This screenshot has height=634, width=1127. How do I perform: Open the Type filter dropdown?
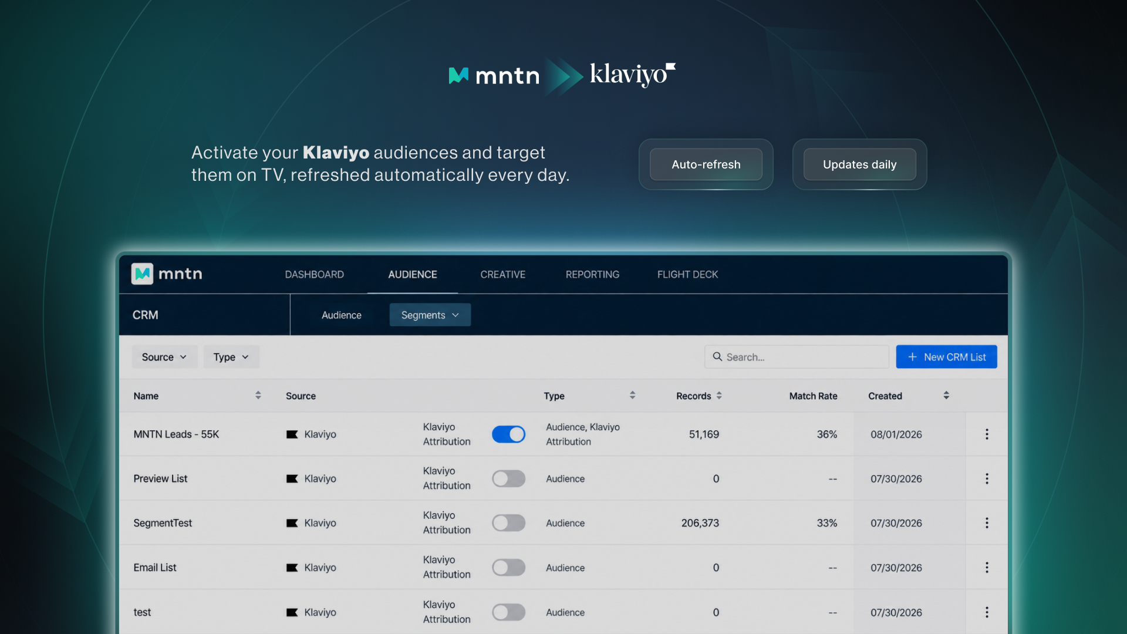click(x=231, y=357)
